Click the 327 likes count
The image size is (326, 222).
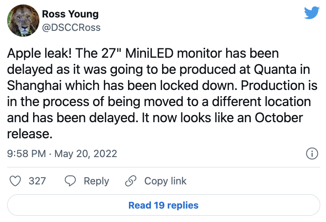click(37, 181)
